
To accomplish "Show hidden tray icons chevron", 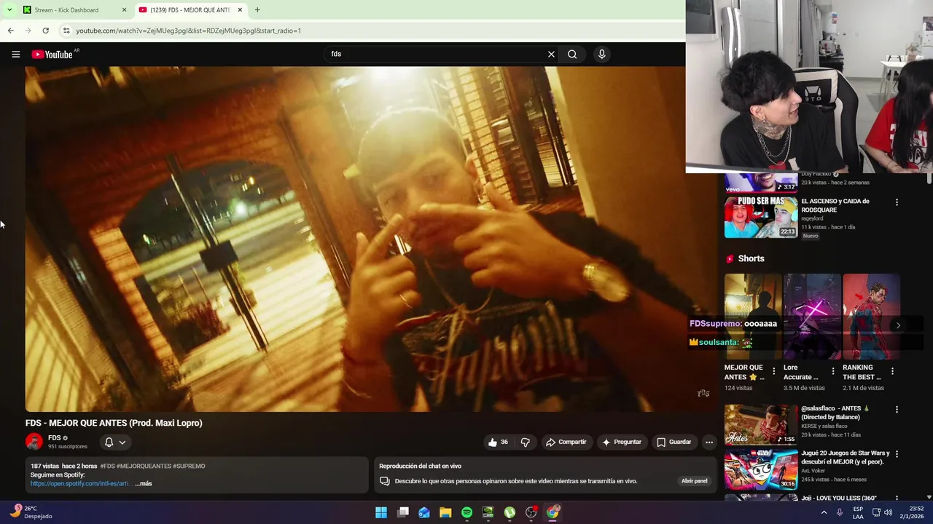I will click(824, 512).
